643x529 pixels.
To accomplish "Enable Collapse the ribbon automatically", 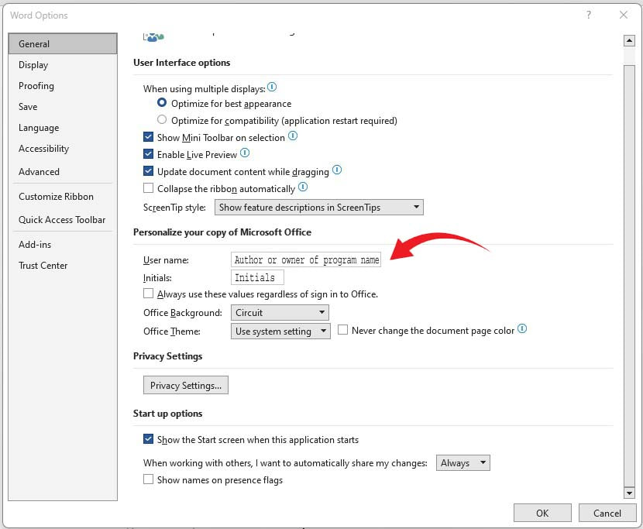I will click(149, 188).
